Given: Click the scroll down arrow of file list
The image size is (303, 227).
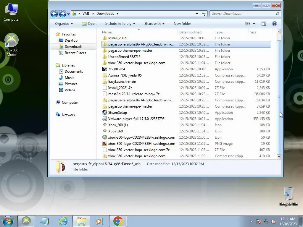Looking at the screenshot, I should 279,157.
